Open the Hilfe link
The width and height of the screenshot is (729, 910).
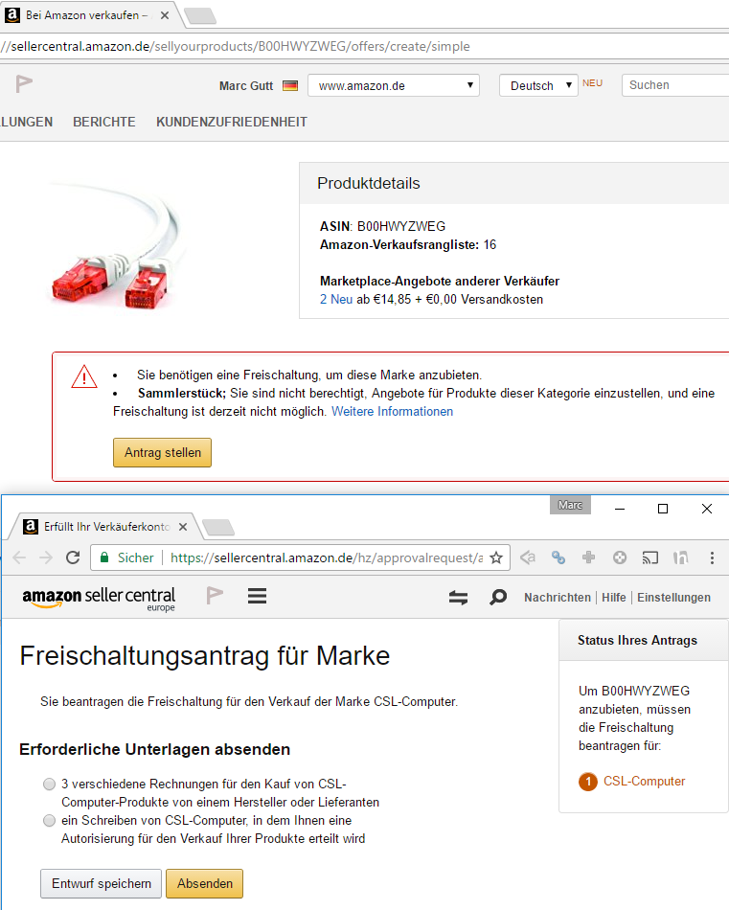pos(613,597)
